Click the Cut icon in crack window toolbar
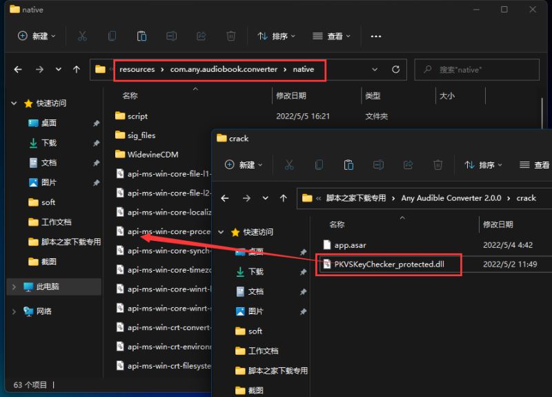Viewport: 552px width, 397px height. 289,165
